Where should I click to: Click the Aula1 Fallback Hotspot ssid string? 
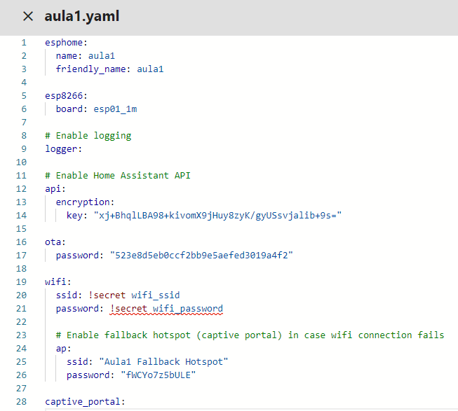(163, 362)
